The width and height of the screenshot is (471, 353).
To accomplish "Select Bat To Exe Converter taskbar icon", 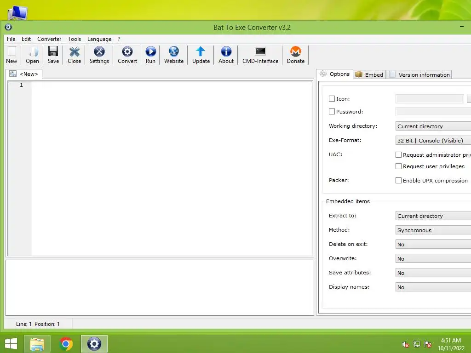I will pyautogui.click(x=94, y=344).
